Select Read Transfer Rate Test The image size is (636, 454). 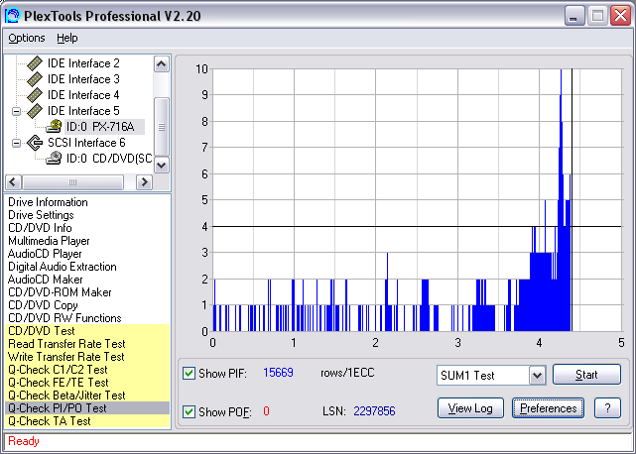tap(87, 344)
